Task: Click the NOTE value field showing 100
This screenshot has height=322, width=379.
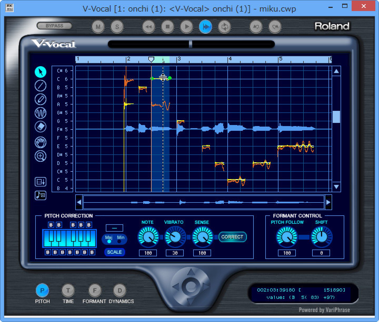Action: point(148,253)
